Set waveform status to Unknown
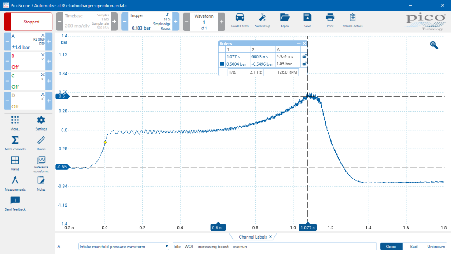This screenshot has height=254, width=451. coord(436,247)
